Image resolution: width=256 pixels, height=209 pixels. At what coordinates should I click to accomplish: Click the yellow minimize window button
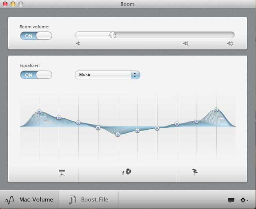(13, 4)
